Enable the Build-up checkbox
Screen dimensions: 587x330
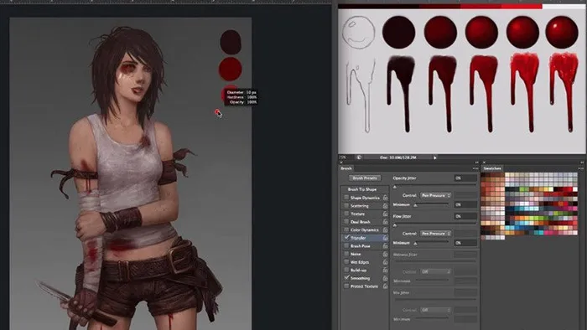(346, 270)
